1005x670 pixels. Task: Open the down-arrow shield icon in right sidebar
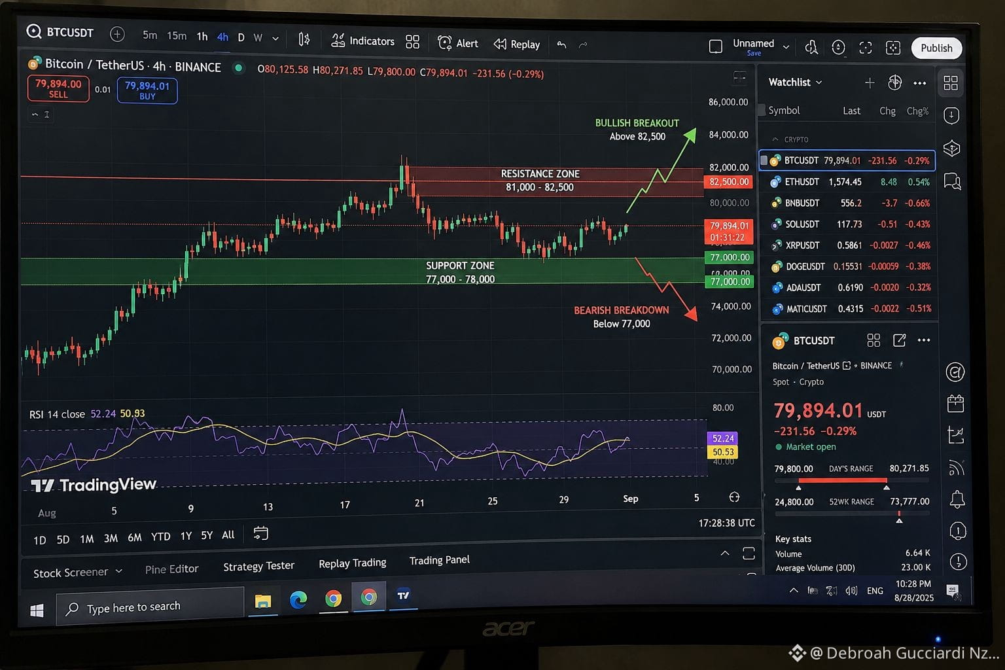tap(952, 116)
